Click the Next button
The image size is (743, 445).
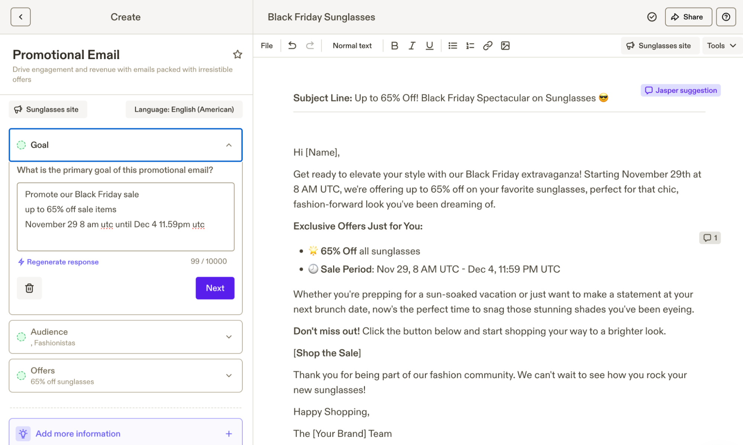pos(215,288)
